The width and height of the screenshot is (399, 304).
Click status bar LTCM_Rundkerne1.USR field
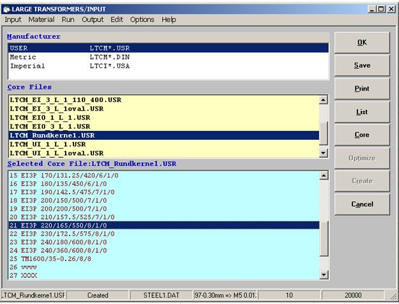pyautogui.click(x=33, y=295)
